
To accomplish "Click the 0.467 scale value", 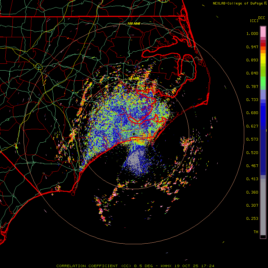I will [x=252, y=166].
